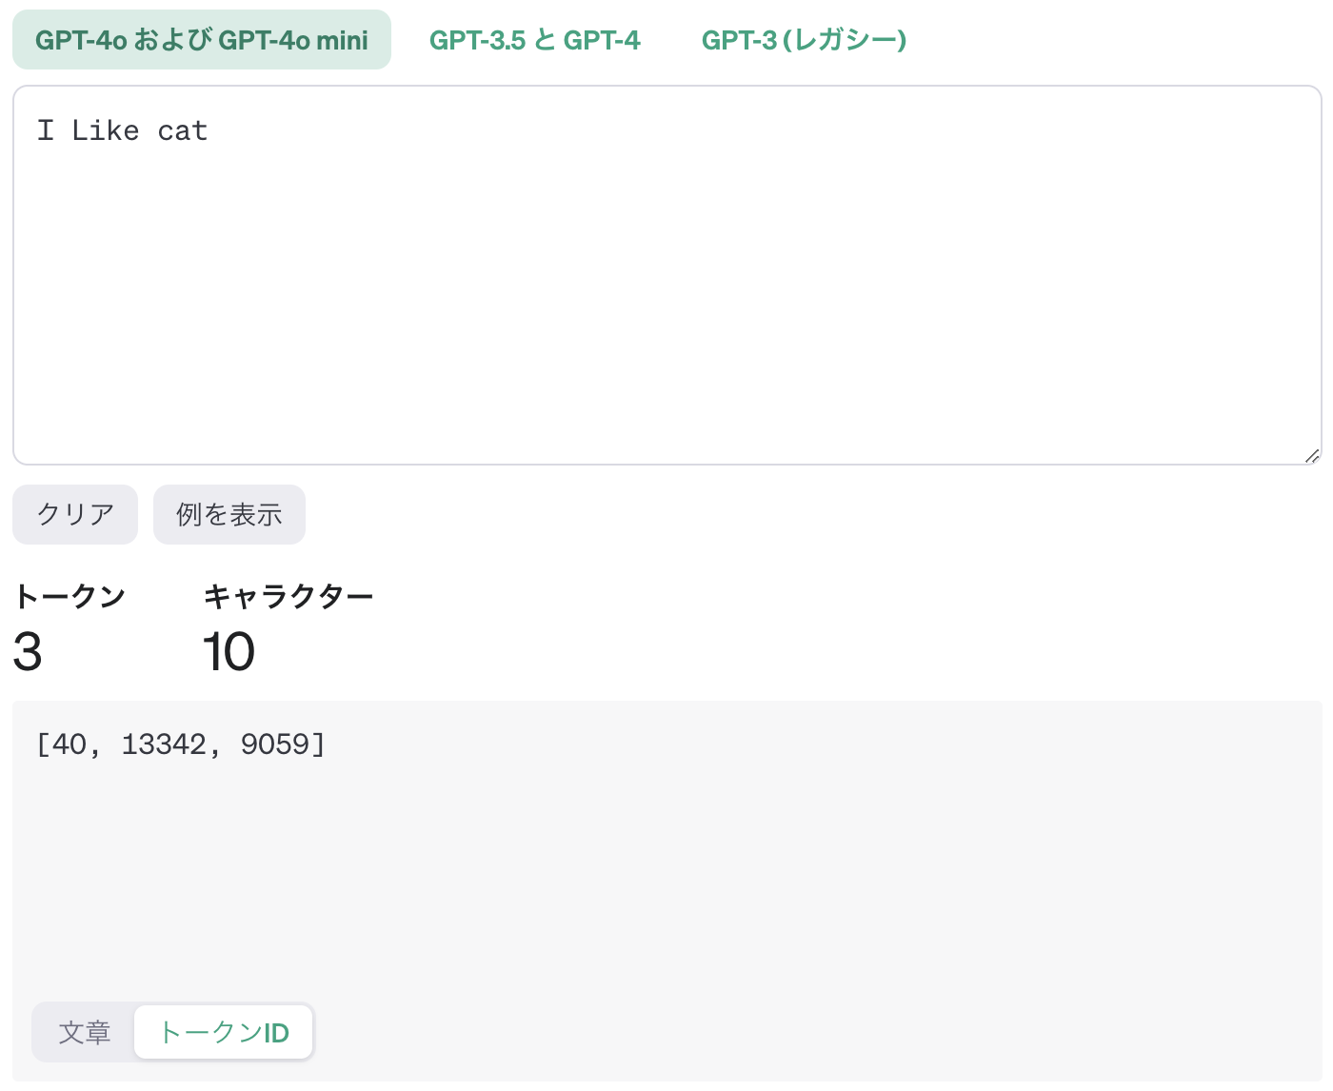Click the character count value 10
The width and height of the screenshot is (1333, 1091).
click(229, 652)
